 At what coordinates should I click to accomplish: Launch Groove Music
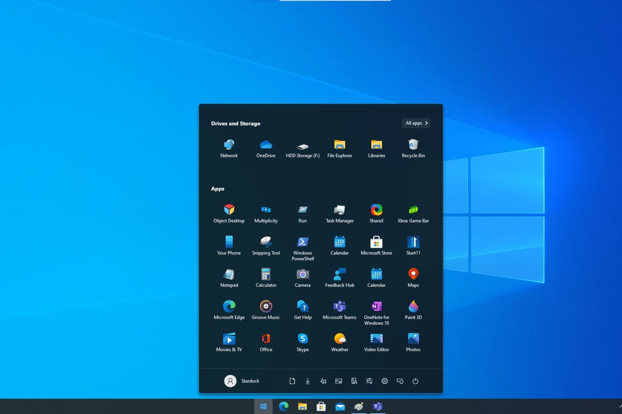(266, 310)
